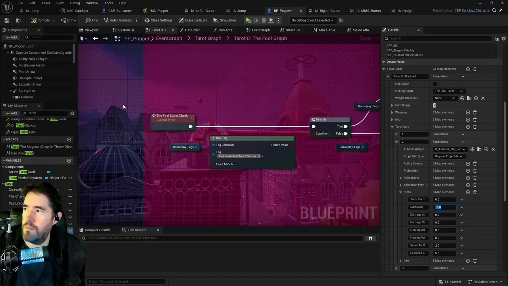Open Details panel settings gear
Image resolution: width=508 pixels, height=286 pixels.
(x=504, y=39)
